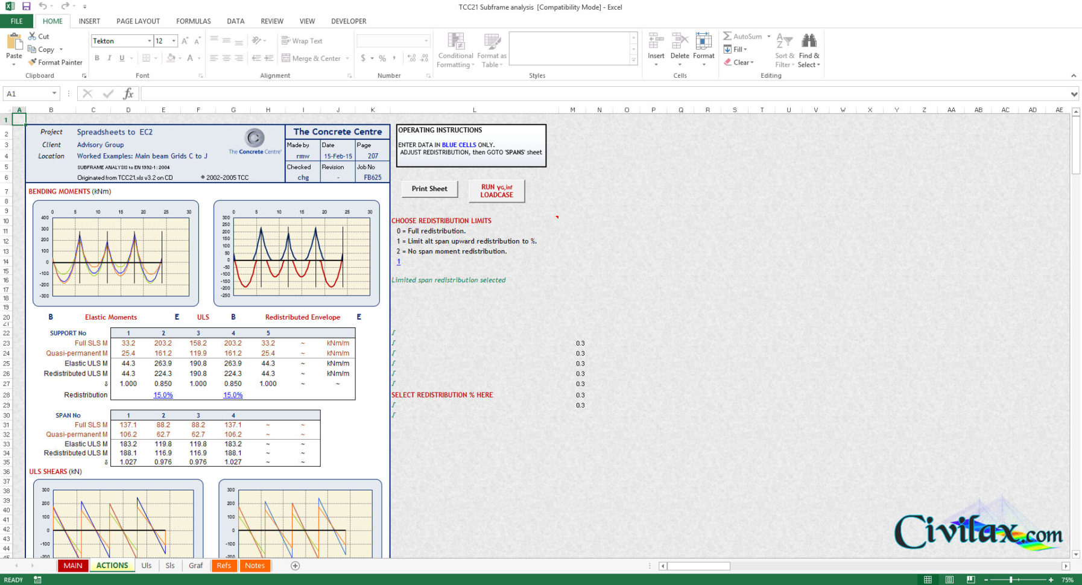The width and height of the screenshot is (1082, 585).
Task: Toggle Bold formatting
Action: (97, 58)
